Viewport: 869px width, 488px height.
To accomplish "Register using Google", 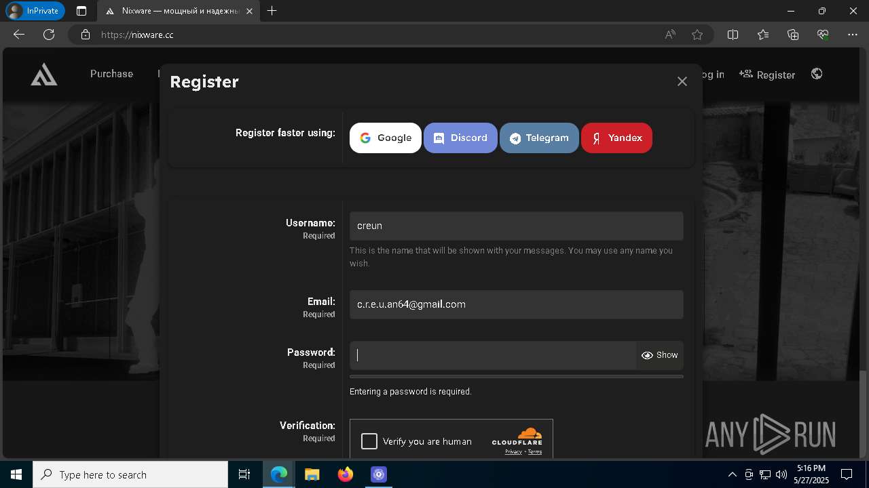I will [x=386, y=138].
